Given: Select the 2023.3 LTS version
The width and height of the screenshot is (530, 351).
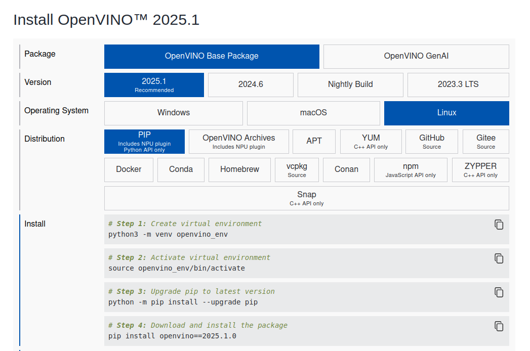Looking at the screenshot, I should pyautogui.click(x=458, y=85).
